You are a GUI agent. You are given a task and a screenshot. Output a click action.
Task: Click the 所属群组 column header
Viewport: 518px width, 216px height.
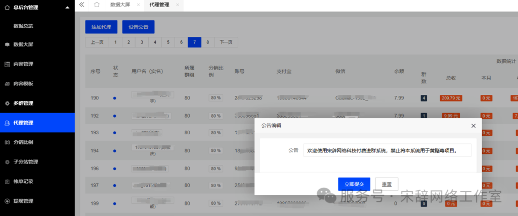tap(189, 71)
